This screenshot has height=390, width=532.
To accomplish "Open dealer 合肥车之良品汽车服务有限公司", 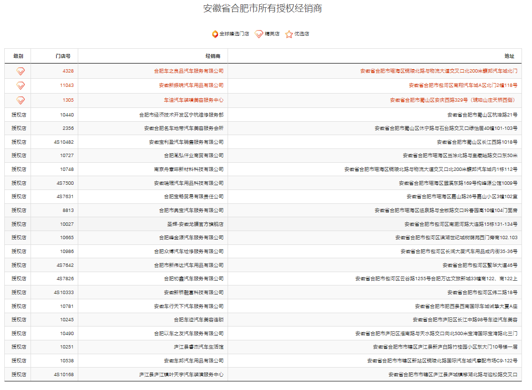I will [188, 71].
